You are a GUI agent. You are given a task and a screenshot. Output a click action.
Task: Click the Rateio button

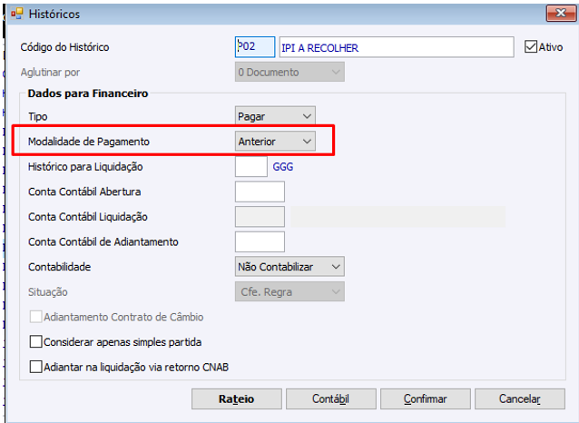pos(236,399)
